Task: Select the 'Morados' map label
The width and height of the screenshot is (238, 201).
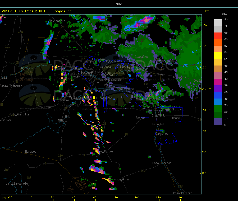Action: [31, 152]
